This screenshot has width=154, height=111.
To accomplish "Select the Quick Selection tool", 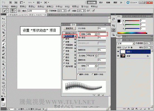I will [x=3, y=29].
